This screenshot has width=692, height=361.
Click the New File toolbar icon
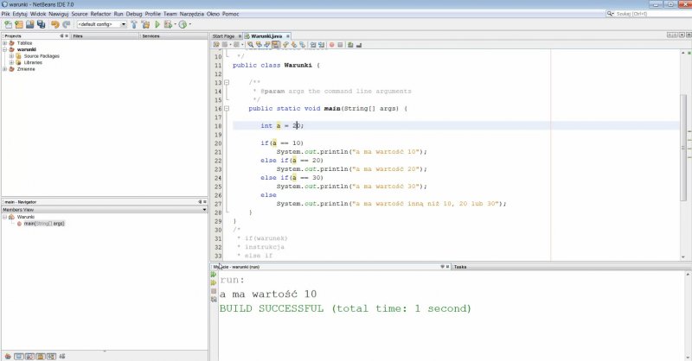coord(7,24)
